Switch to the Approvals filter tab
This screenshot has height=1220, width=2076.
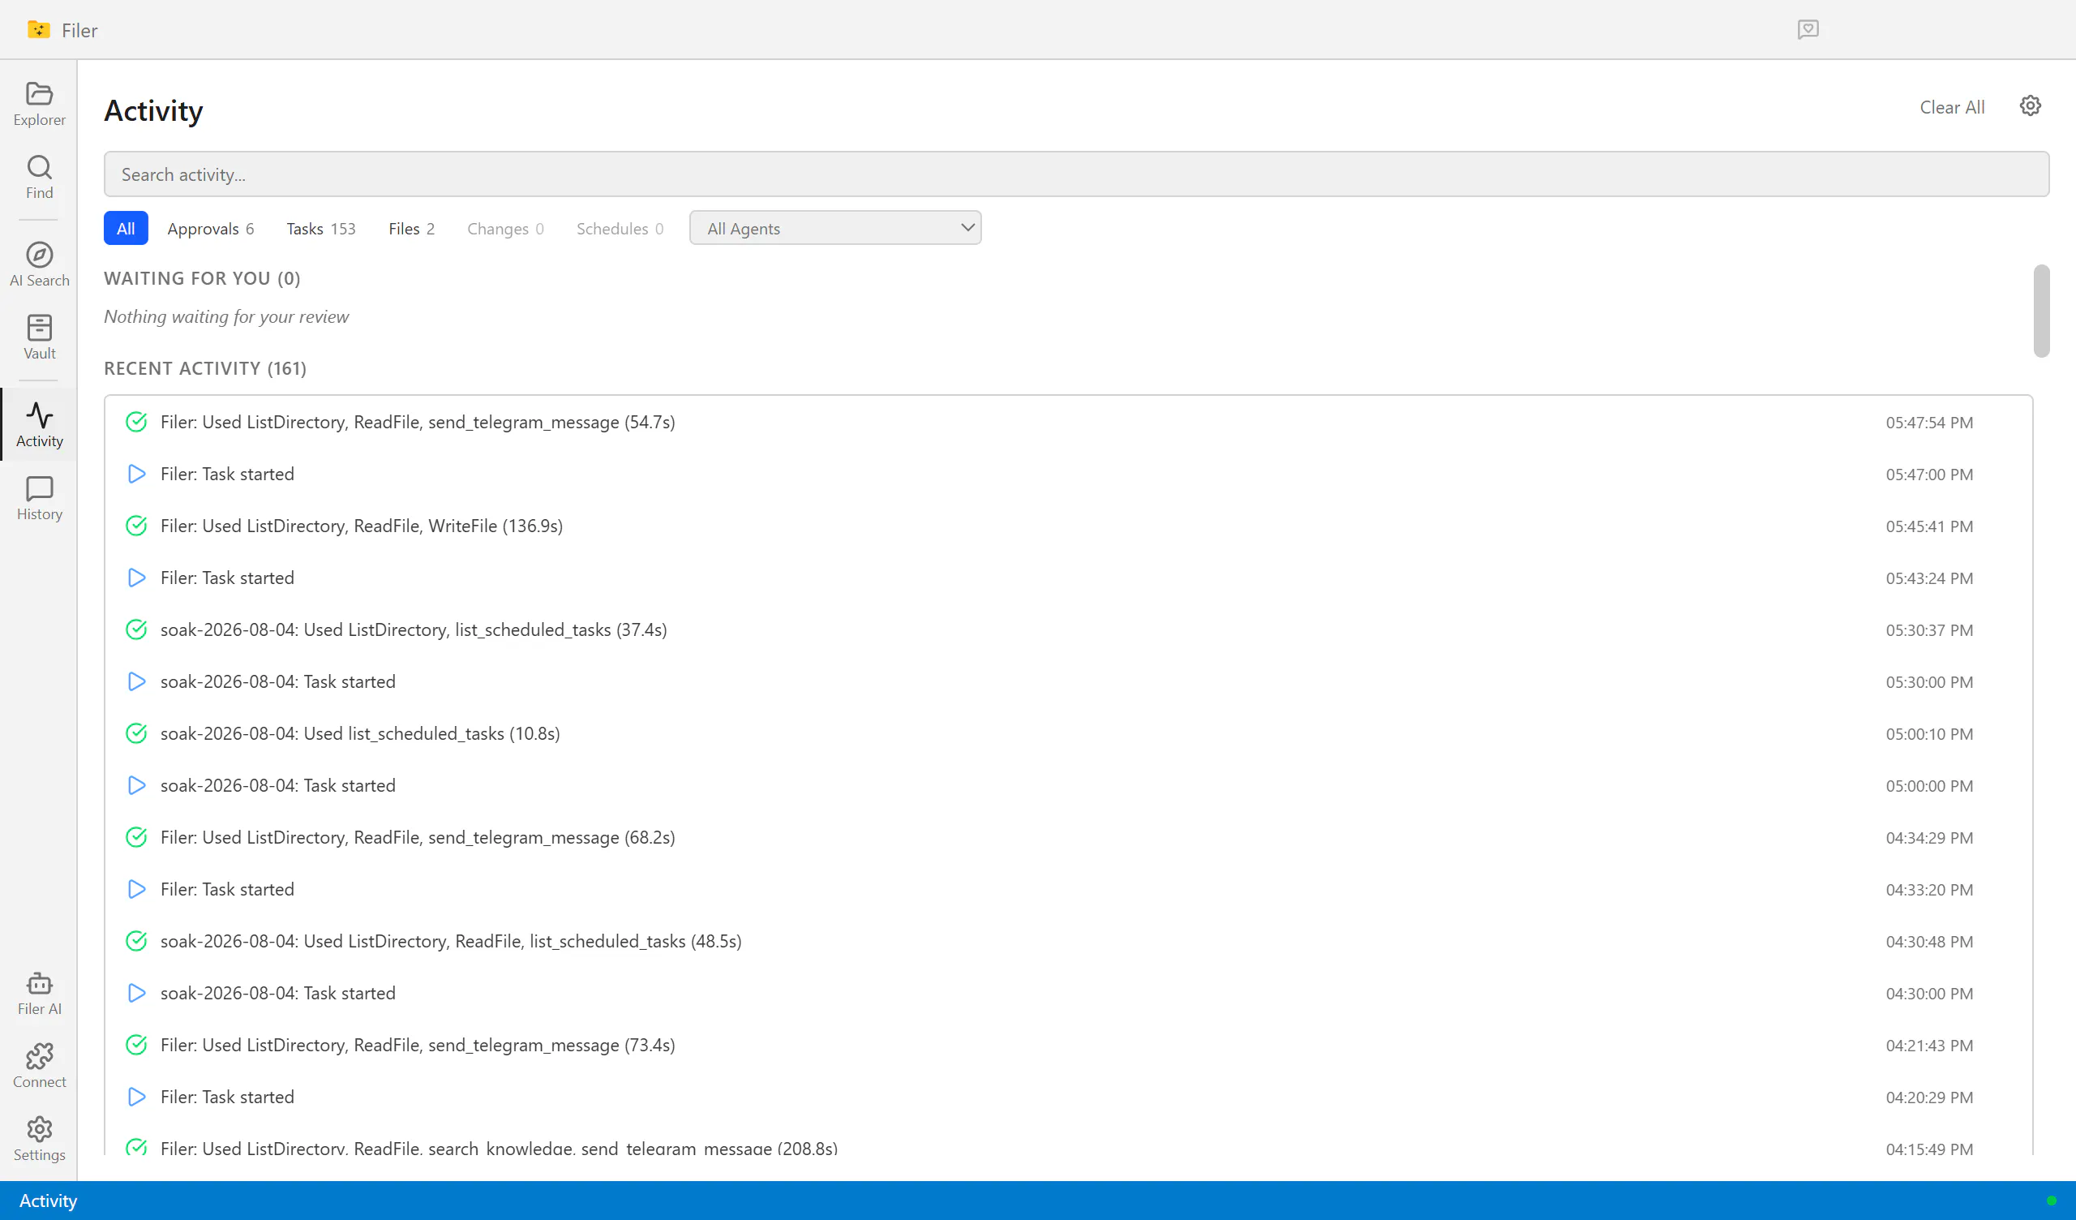(x=210, y=228)
